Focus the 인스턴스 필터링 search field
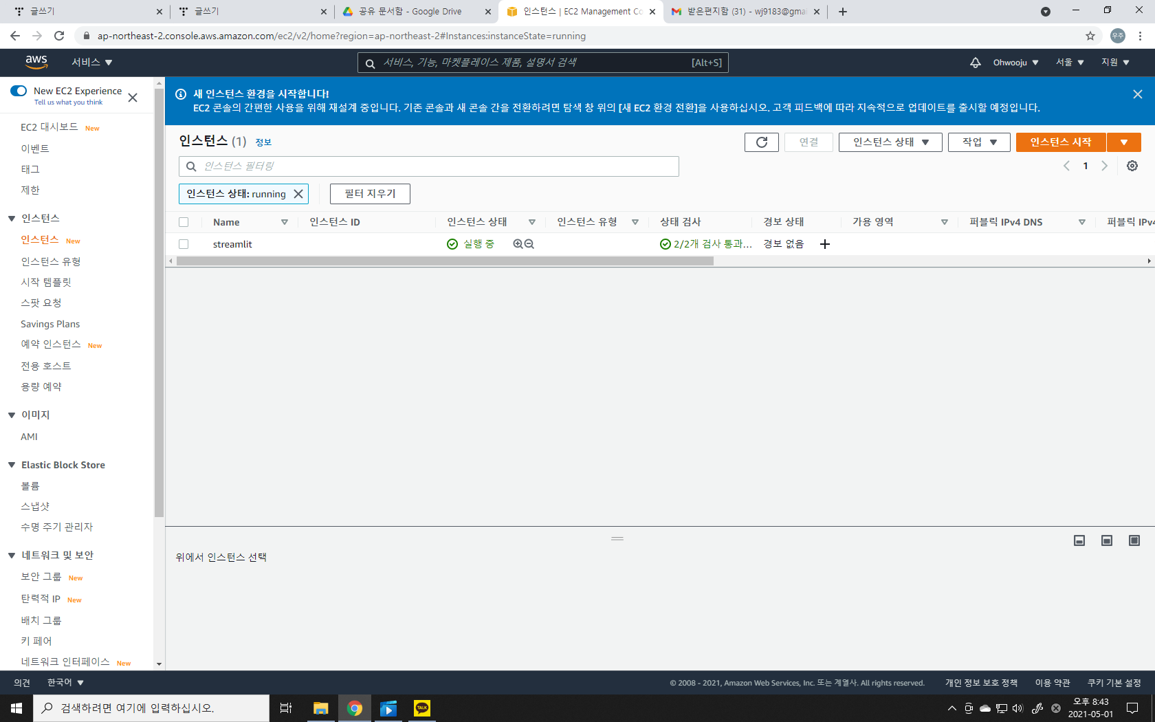This screenshot has height=722, width=1155. tap(429, 166)
